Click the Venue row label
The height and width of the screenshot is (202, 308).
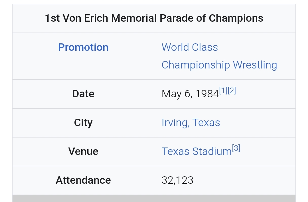(x=83, y=151)
